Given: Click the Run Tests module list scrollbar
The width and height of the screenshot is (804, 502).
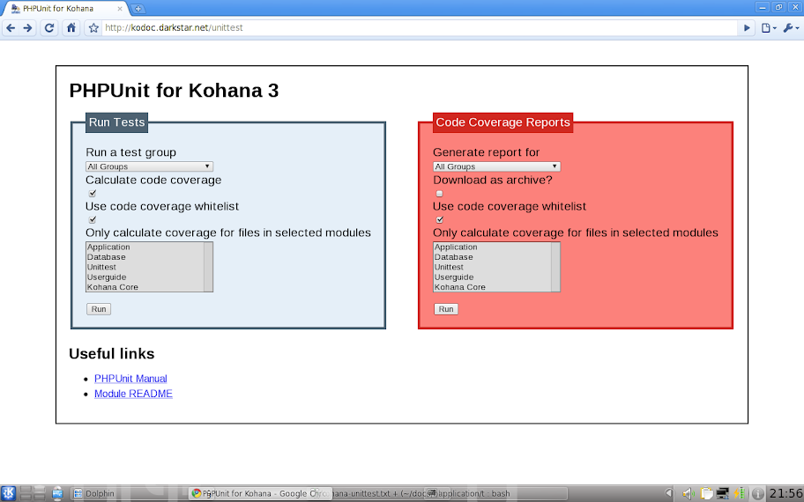Looking at the screenshot, I should pyautogui.click(x=208, y=267).
